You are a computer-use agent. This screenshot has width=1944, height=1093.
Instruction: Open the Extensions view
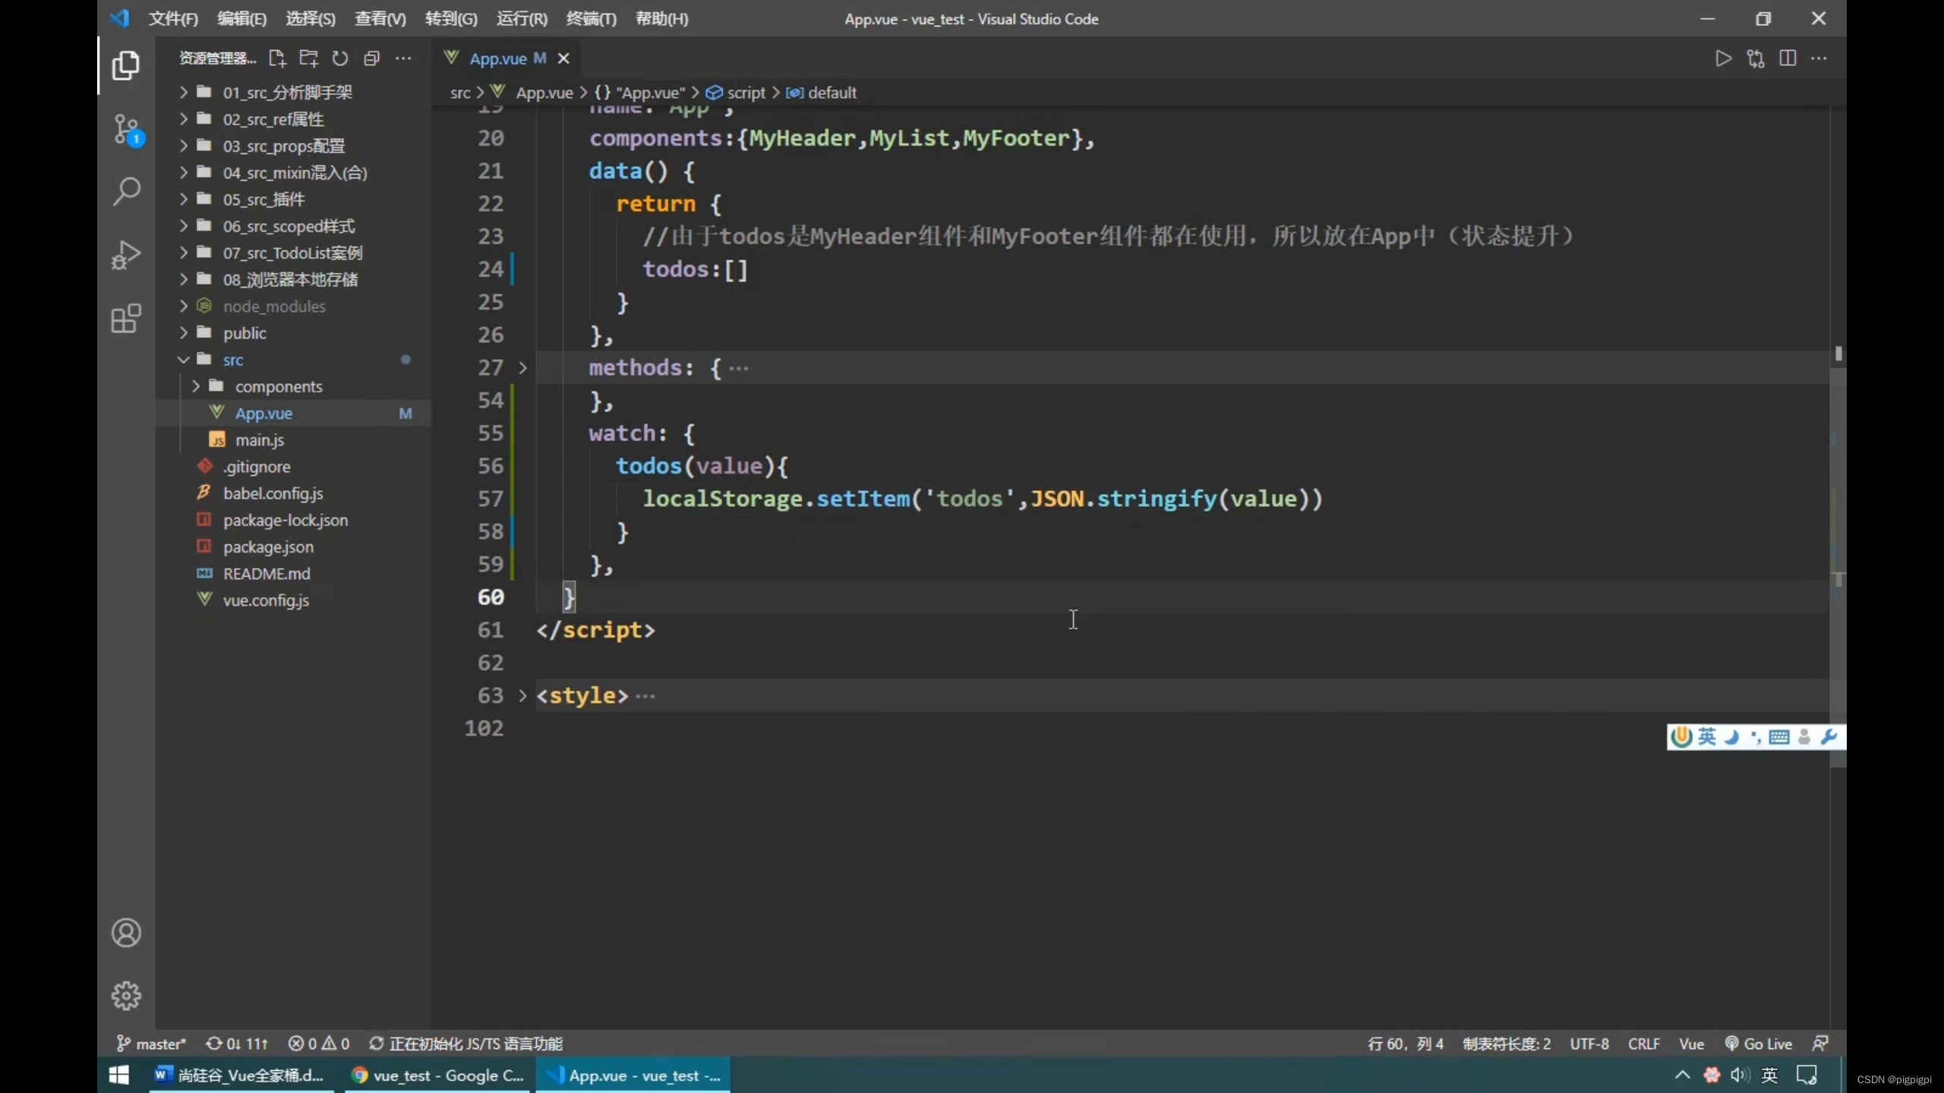126,319
